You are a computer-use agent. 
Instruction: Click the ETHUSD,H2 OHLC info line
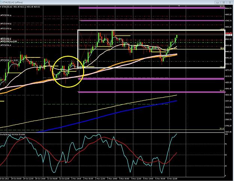(x=21, y=7)
